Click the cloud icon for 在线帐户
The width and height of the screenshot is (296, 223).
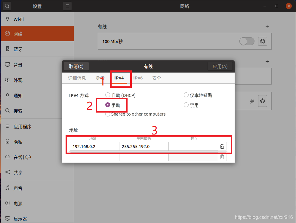click(x=7, y=157)
